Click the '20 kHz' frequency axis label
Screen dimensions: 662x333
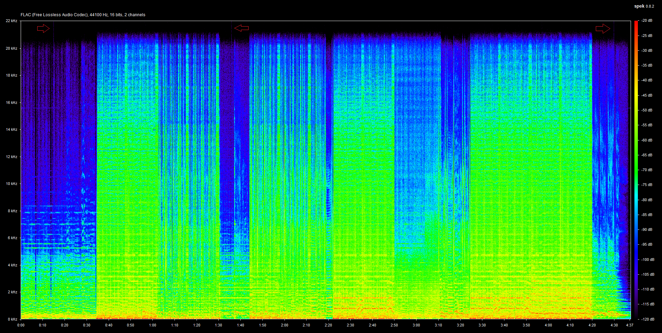tap(11, 48)
